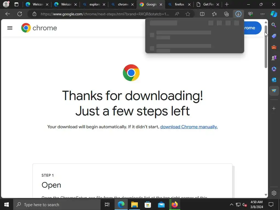Open the network status tray icon
Screen dimensions: 280x210
point(238,205)
